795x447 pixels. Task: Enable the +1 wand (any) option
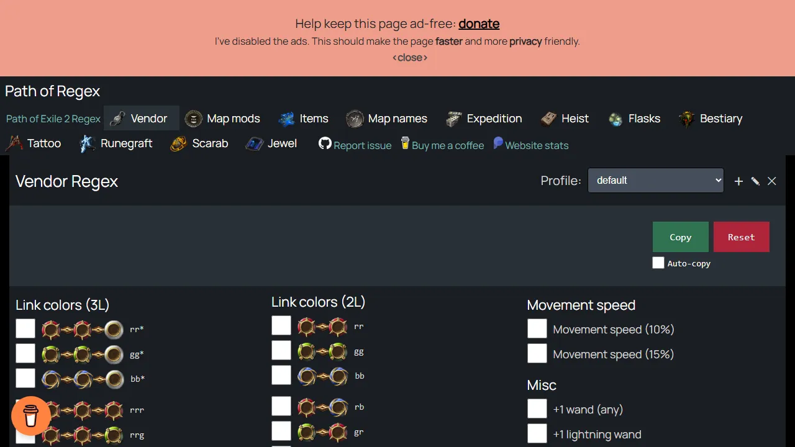tap(537, 408)
